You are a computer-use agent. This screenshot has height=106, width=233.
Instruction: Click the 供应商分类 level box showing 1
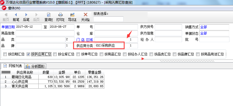134,46
